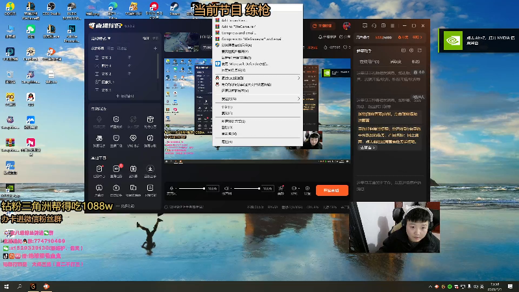Click add source button below source list

coord(125,96)
